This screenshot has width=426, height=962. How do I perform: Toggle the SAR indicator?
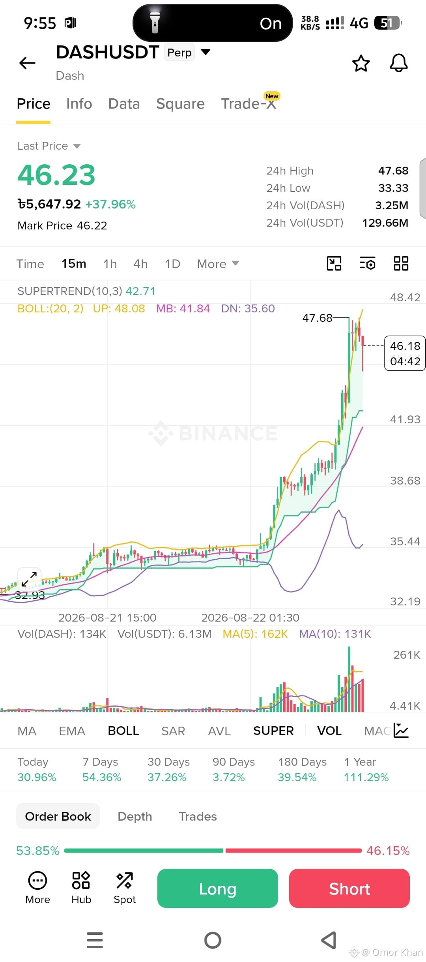173,731
